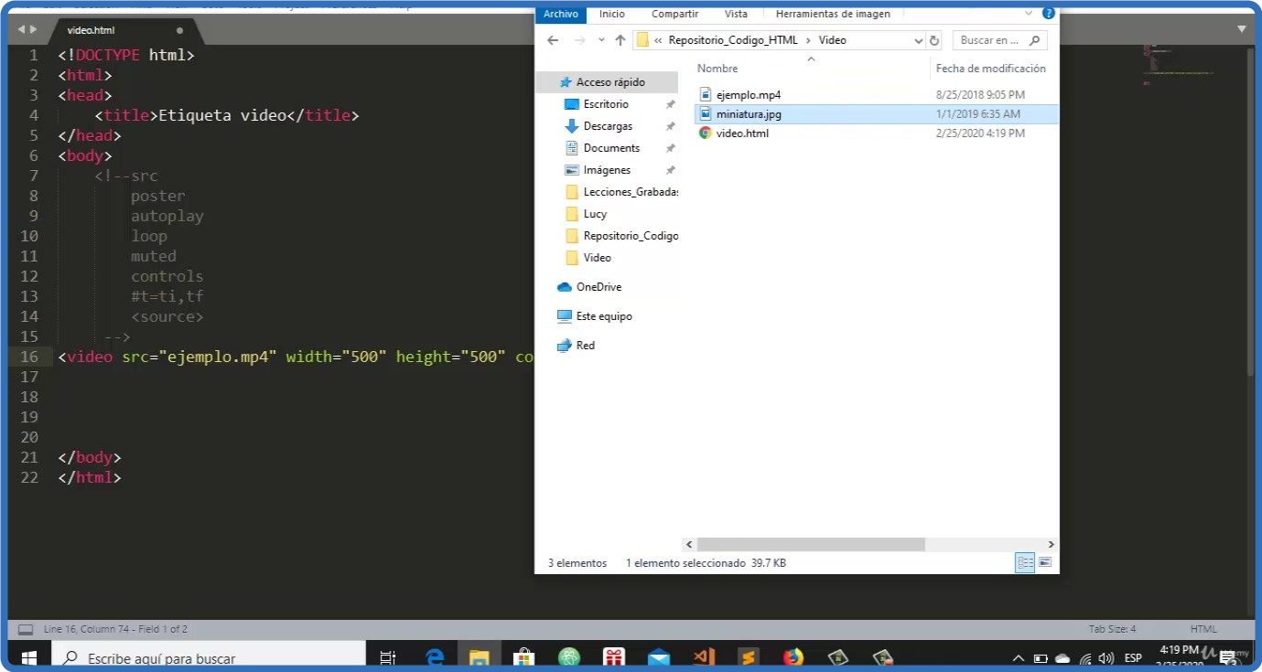Viewport: 1262px width, 672px height.
Task: Open the Compartir ribbon tab
Action: tap(674, 14)
